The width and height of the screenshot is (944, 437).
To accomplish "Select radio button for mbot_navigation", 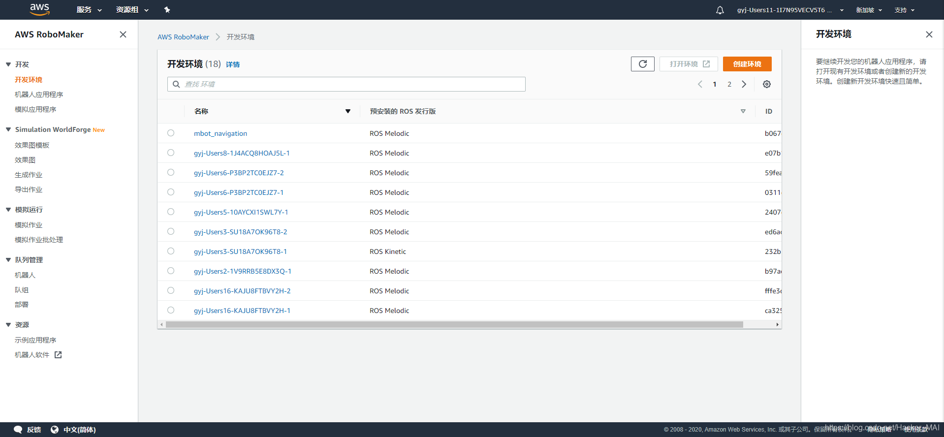I will (171, 133).
